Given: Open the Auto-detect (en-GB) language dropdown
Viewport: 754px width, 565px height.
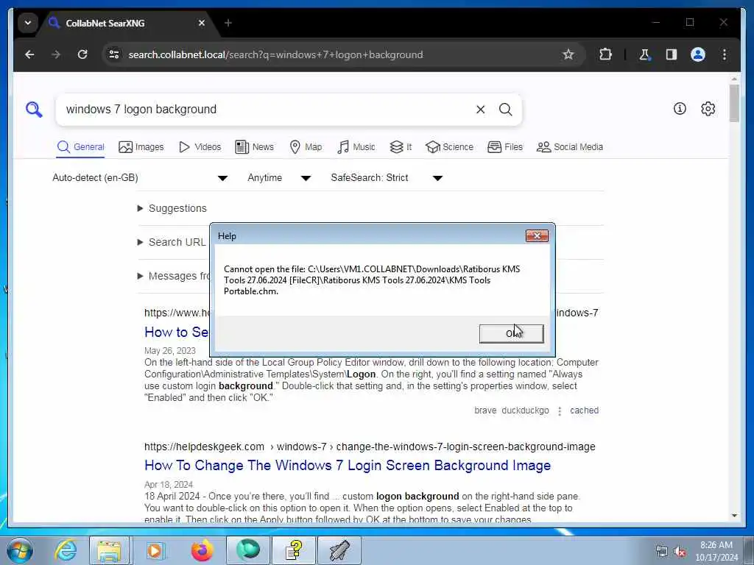Looking at the screenshot, I should (140, 178).
